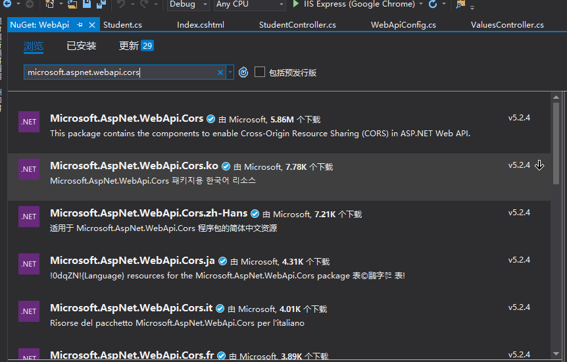
Task: Click the Cors.it 'v5.2.4' version label
Action: click(x=519, y=307)
